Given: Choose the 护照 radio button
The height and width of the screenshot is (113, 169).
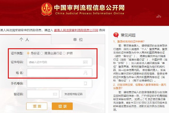Looking at the screenshot, I should click(x=64, y=53).
